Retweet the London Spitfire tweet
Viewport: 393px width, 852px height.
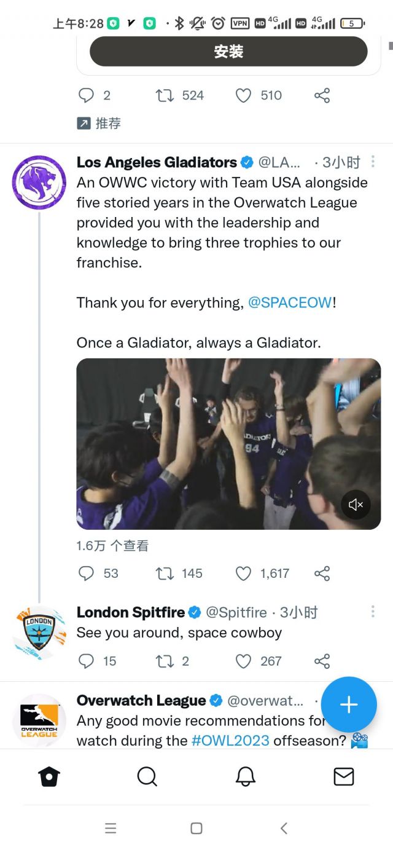click(x=164, y=661)
